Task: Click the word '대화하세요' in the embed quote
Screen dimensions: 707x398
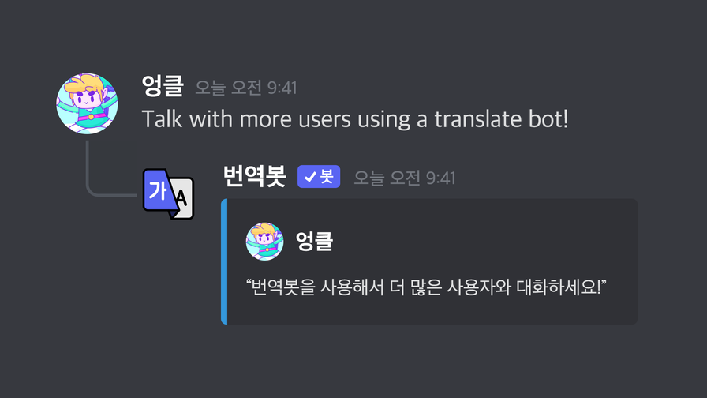Action: [556, 287]
